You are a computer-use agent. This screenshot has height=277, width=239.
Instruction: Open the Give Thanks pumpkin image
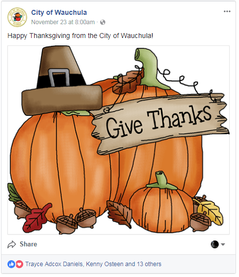point(119,140)
